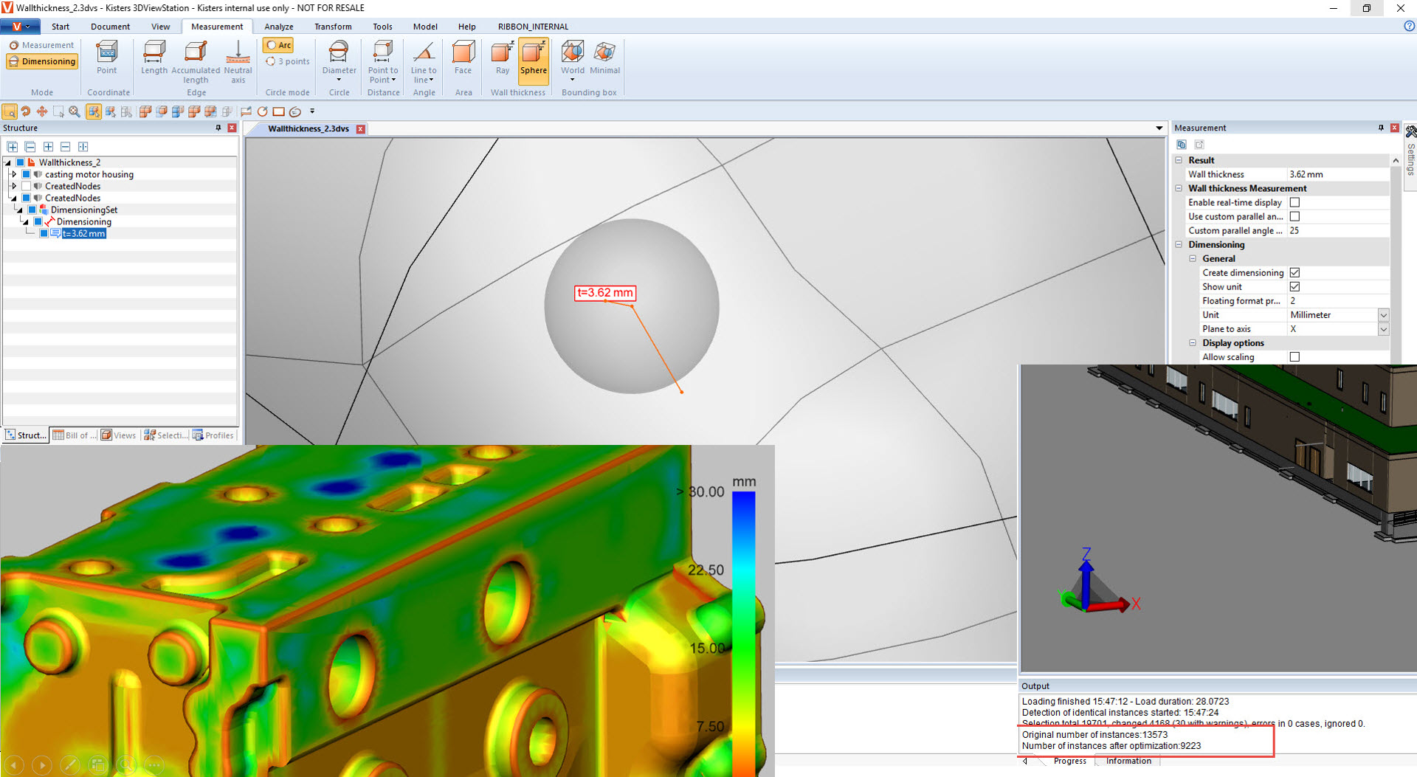
Task: Uncheck the Show unit checkbox
Action: point(1294,286)
